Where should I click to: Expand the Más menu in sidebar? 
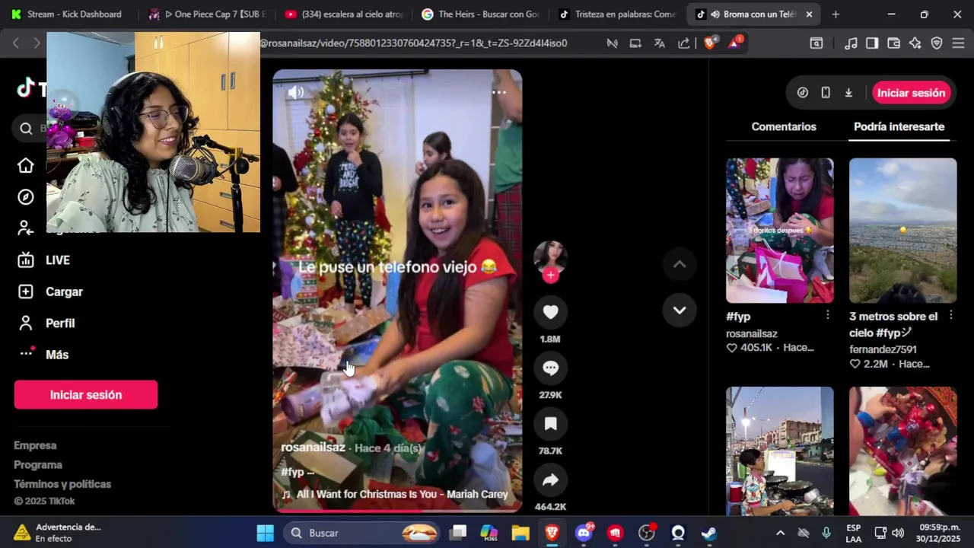[x=43, y=355]
